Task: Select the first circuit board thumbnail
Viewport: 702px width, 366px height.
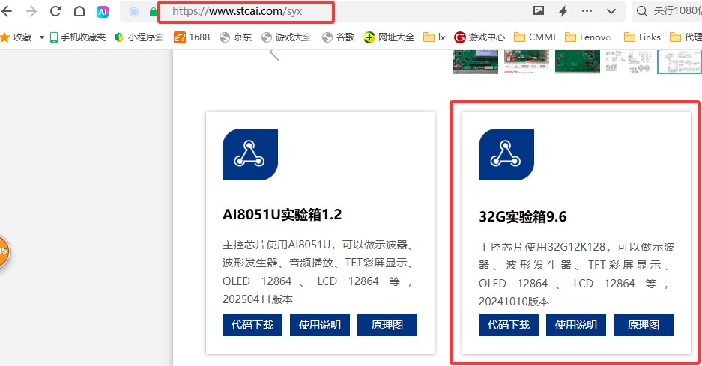Action: coord(476,61)
